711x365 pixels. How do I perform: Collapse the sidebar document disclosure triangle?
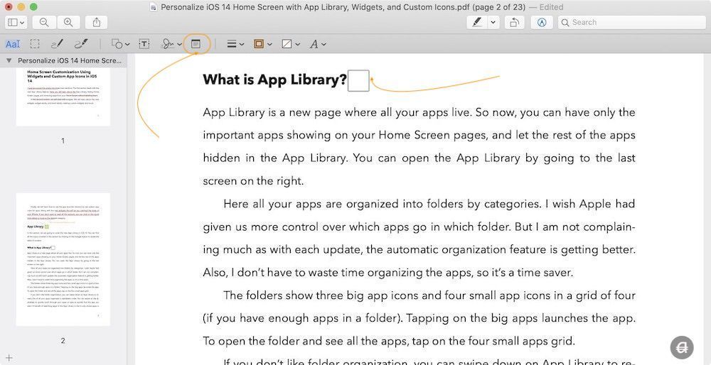point(9,61)
